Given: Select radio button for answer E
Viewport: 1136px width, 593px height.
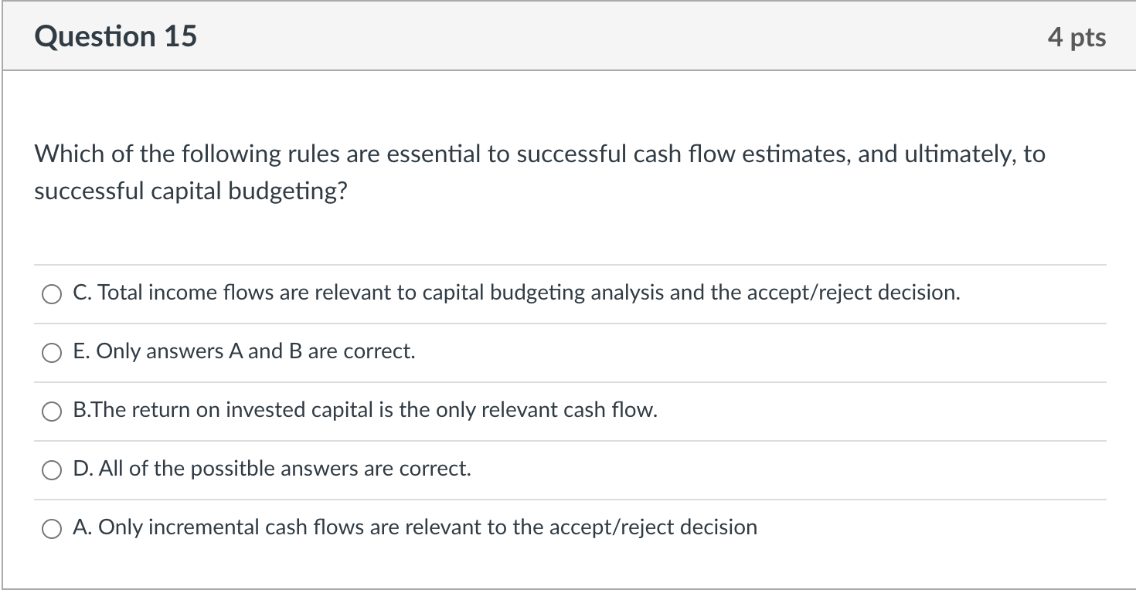Looking at the screenshot, I should tap(51, 353).
